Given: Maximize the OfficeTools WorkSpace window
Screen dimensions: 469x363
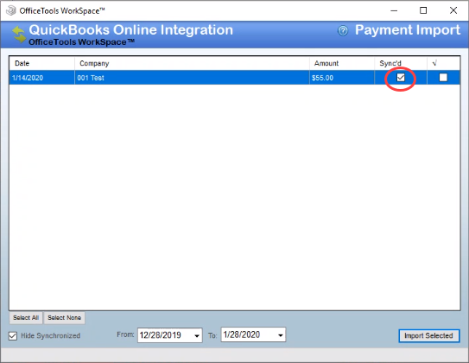Looking at the screenshot, I should pyautogui.click(x=423, y=10).
